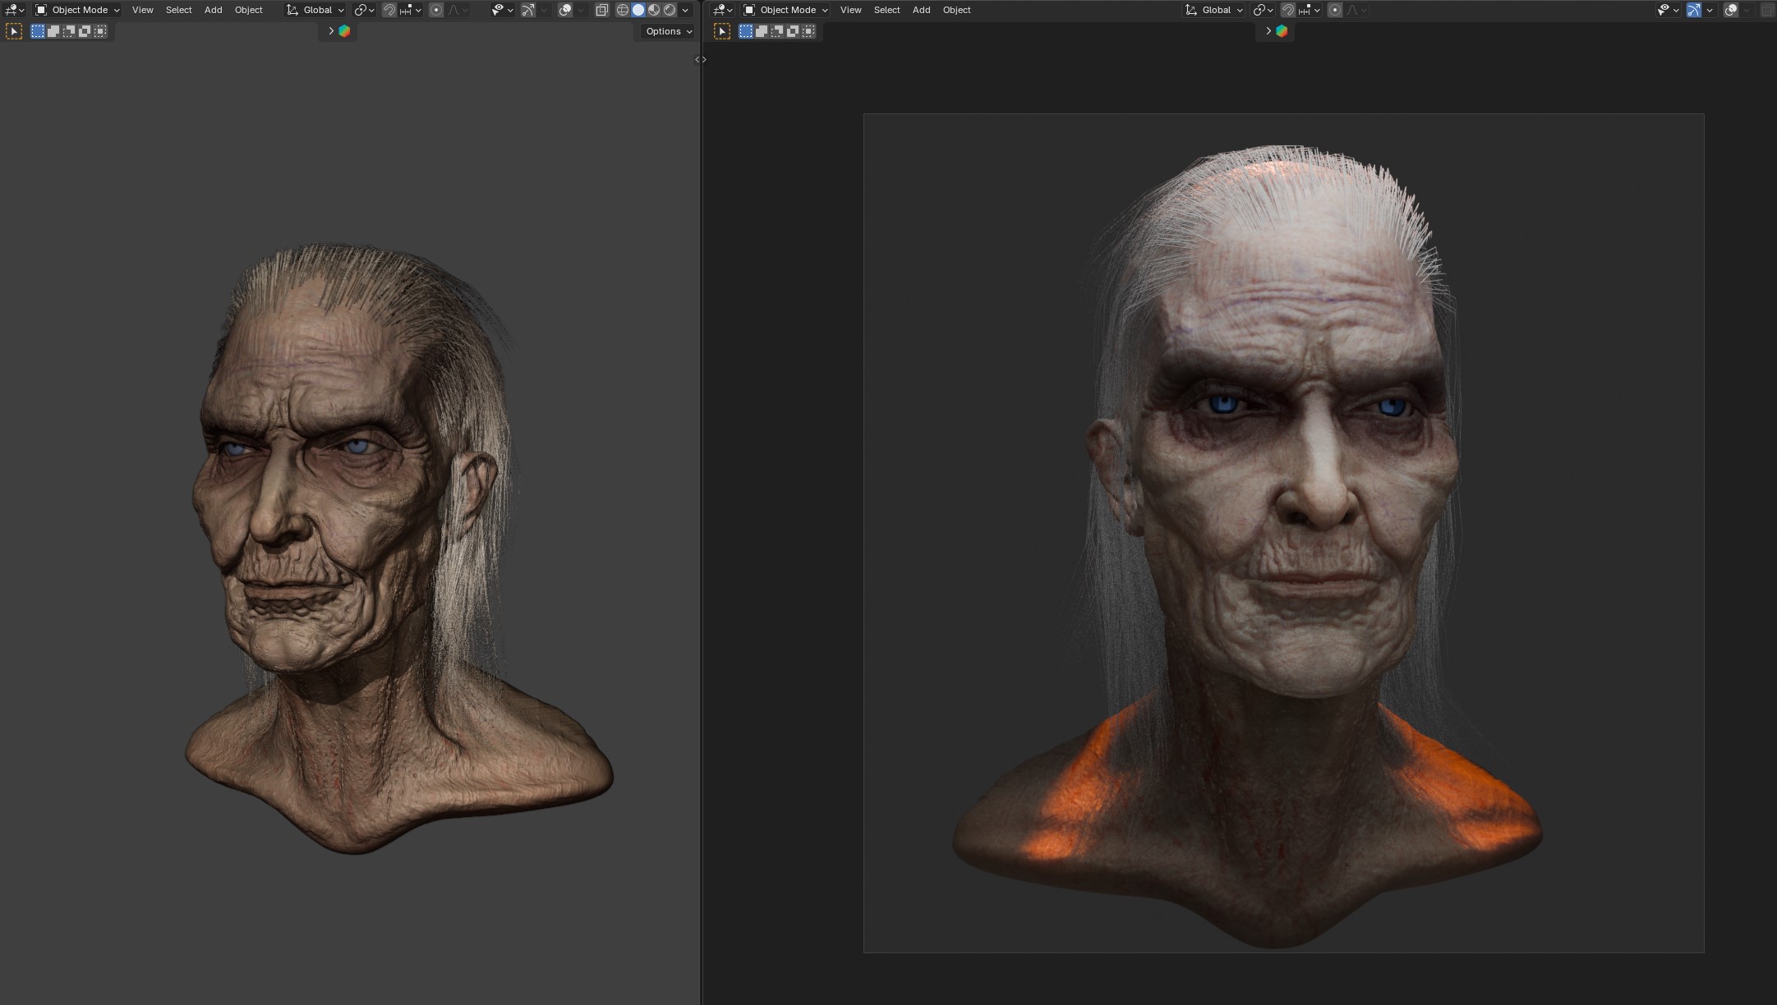This screenshot has width=1777, height=1005.
Task: Switch left viewport to rendered shading
Action: click(670, 10)
